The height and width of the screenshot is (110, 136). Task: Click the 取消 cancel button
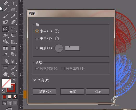[98, 91]
